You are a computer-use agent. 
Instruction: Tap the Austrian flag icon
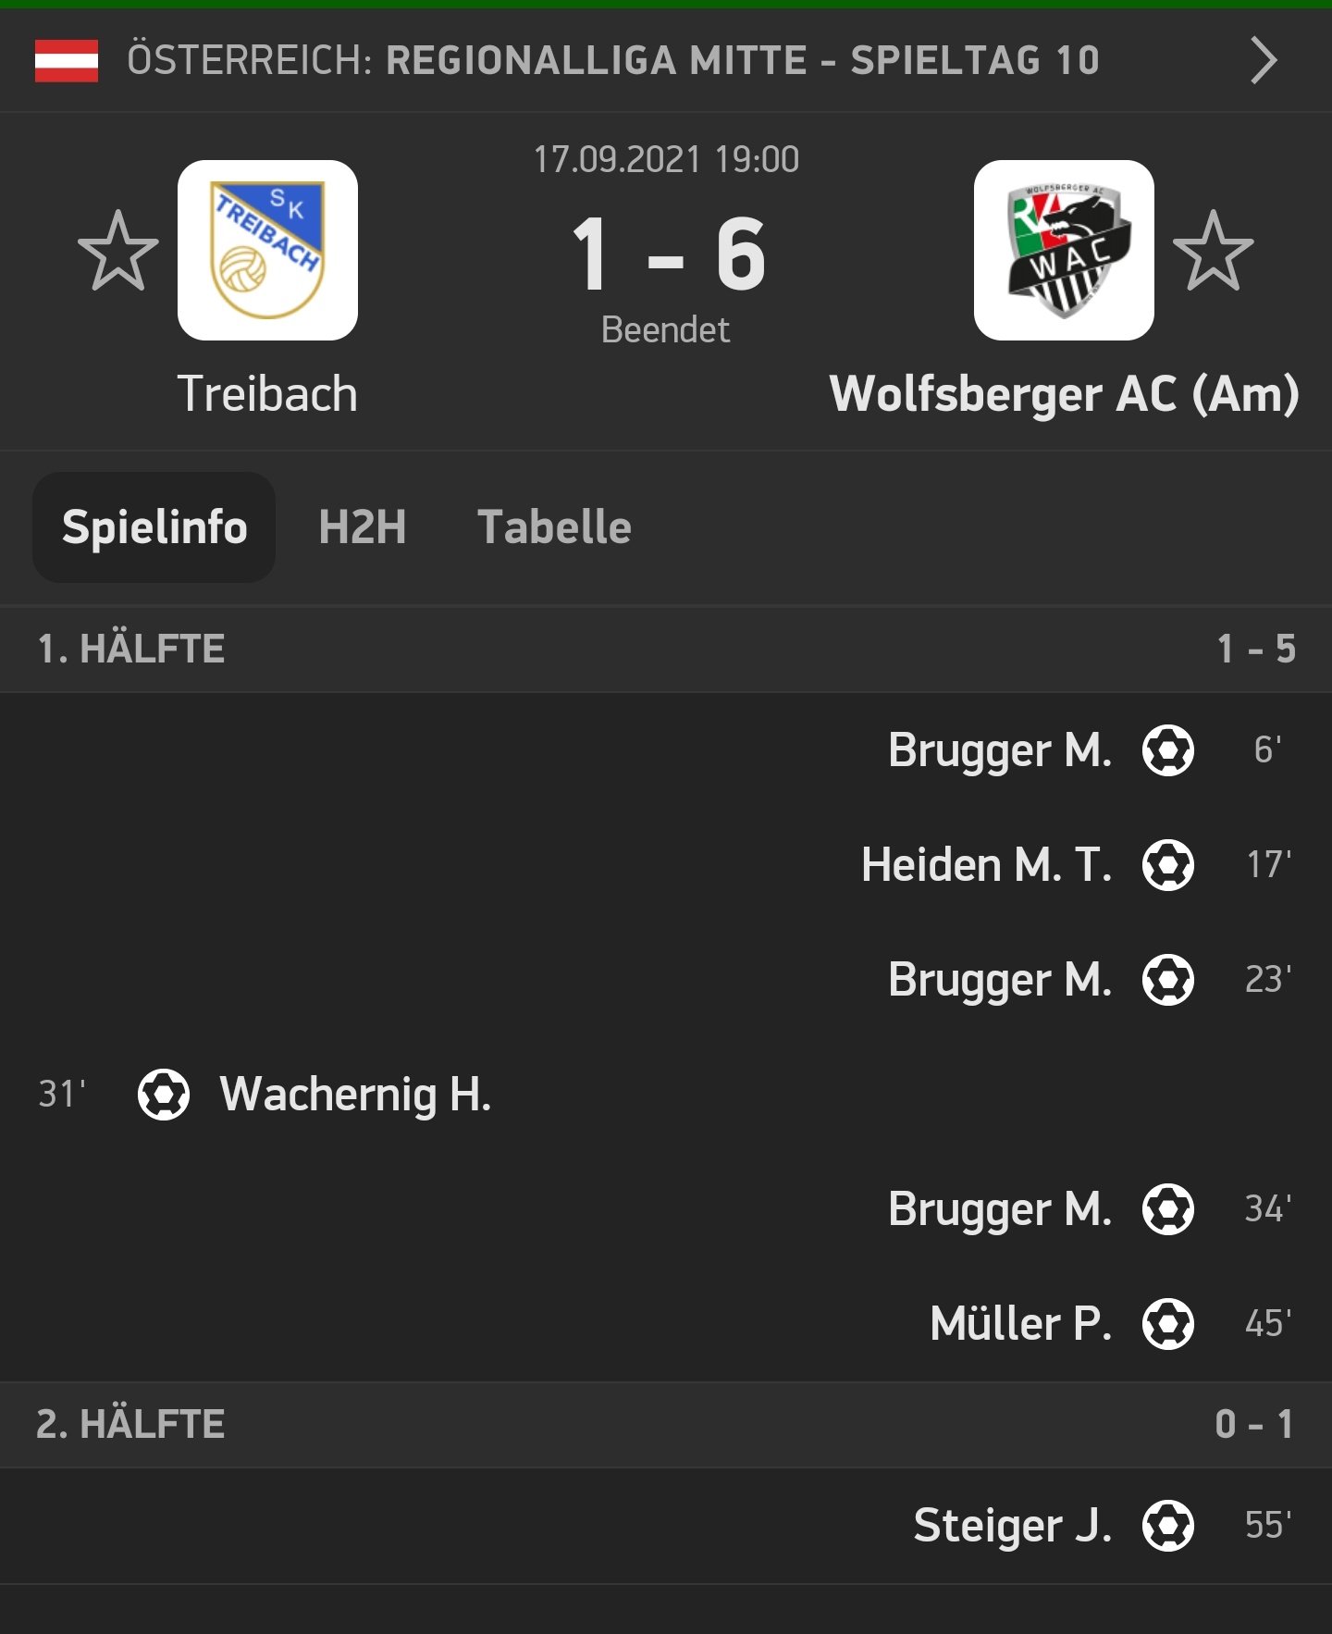coord(67,61)
